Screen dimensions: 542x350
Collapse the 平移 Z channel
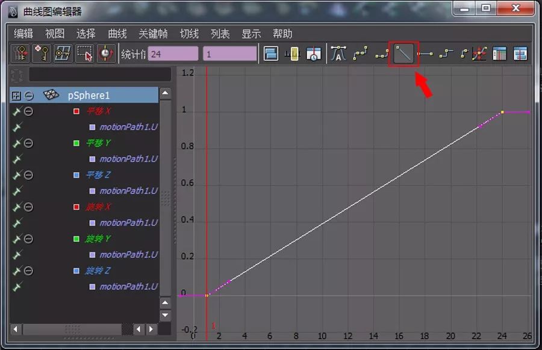29,175
